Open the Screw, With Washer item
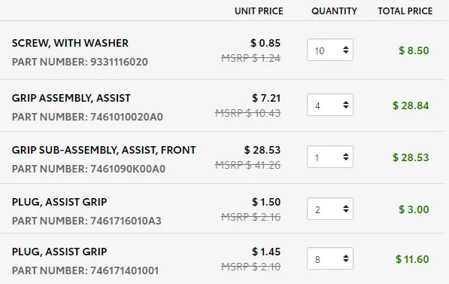This screenshot has height=284, width=449. click(x=70, y=43)
